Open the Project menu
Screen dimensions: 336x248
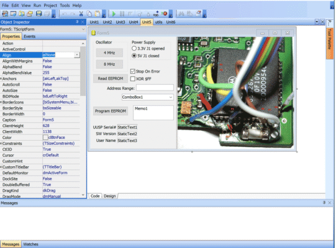coord(50,6)
